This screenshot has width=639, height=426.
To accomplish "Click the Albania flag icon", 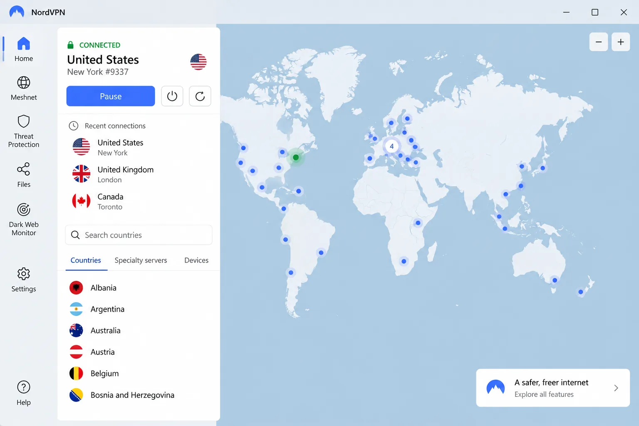I will tap(76, 287).
